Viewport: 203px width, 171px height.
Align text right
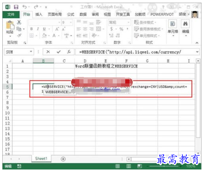[91, 29]
